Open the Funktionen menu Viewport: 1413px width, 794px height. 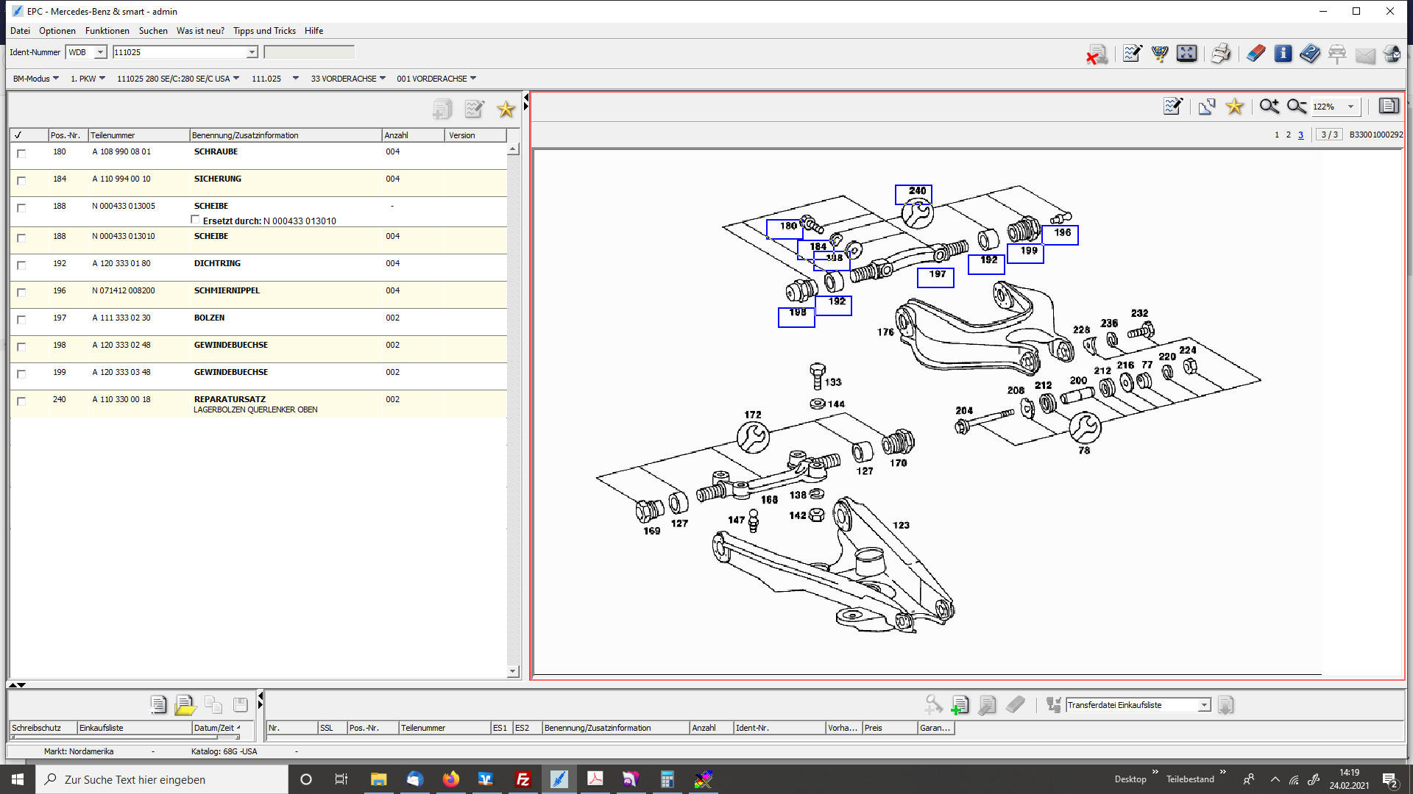pyautogui.click(x=107, y=31)
